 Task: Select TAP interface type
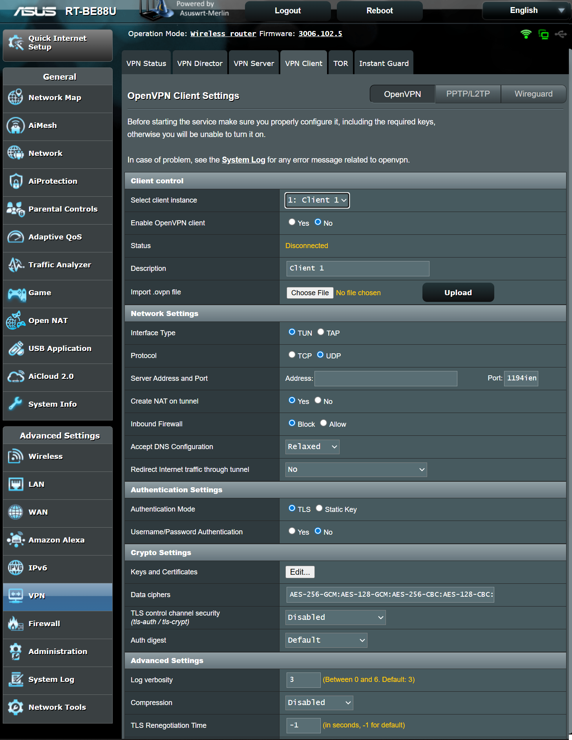click(321, 332)
